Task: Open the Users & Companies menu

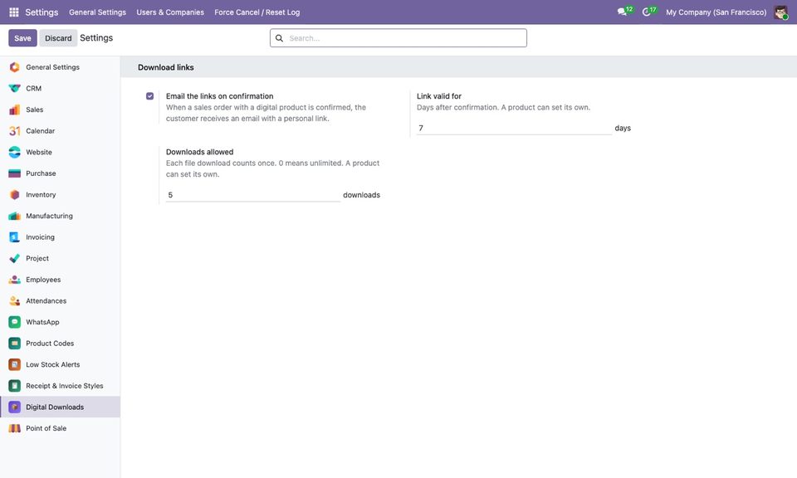Action: click(170, 12)
